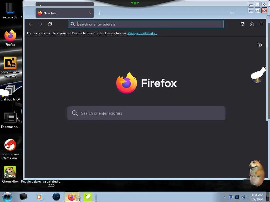
Task: Open the Windows Start orb
Action: pos(7,197)
